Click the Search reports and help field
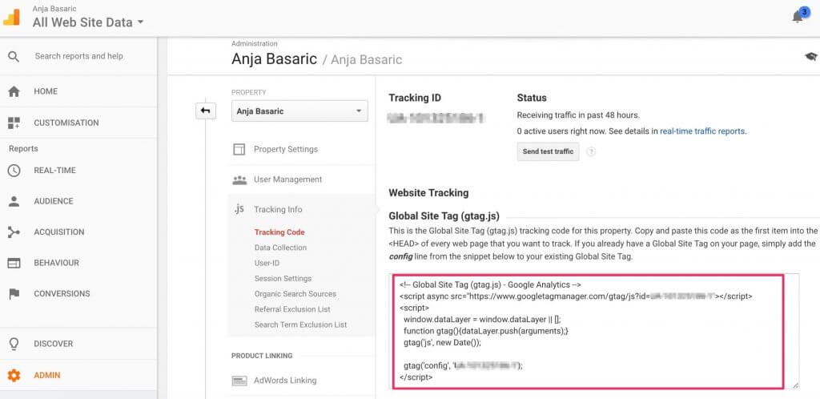 79,56
